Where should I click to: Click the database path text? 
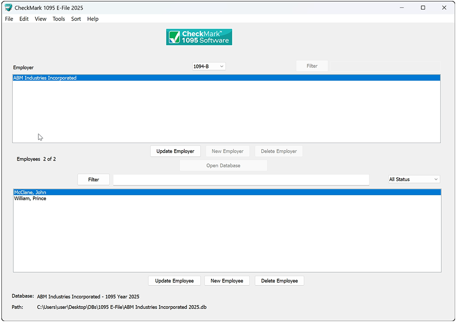pyautogui.click(x=122, y=307)
